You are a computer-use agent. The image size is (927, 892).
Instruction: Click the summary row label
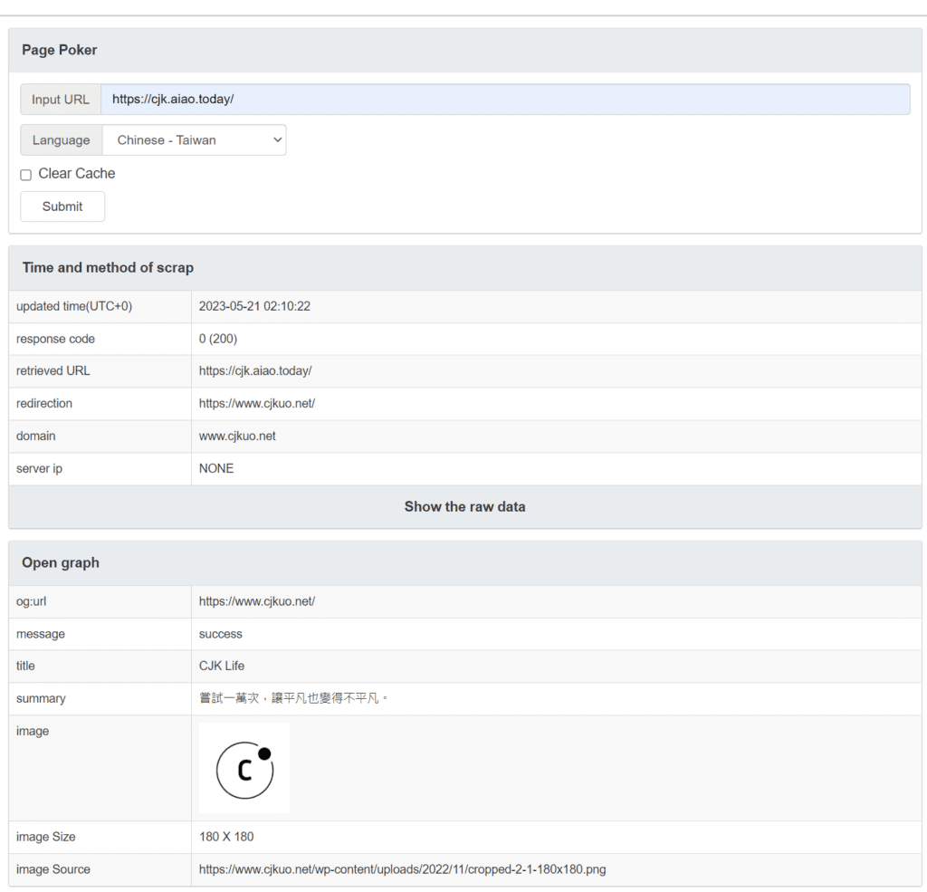[41, 698]
